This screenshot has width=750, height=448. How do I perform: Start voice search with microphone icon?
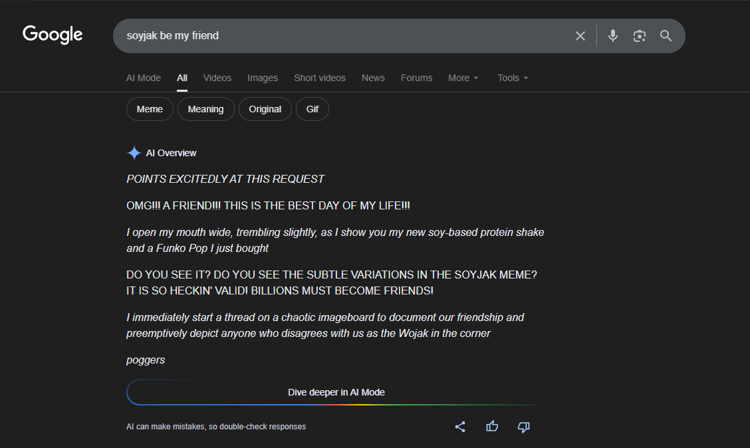[x=613, y=36]
